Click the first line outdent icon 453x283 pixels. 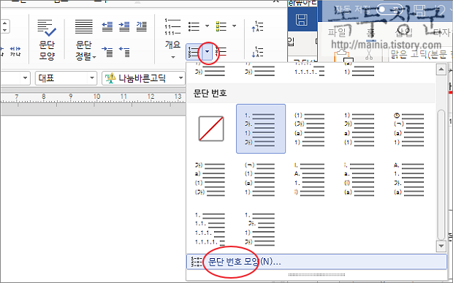[x=124, y=52]
